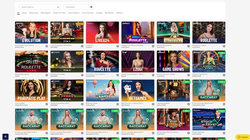
Task: Launch the Lightning Storm thumbnail
Action: pyautogui.click(x=209, y=61)
